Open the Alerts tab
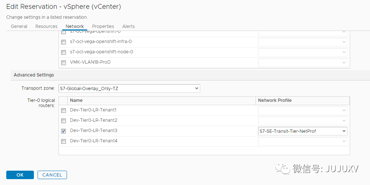 pos(128,26)
